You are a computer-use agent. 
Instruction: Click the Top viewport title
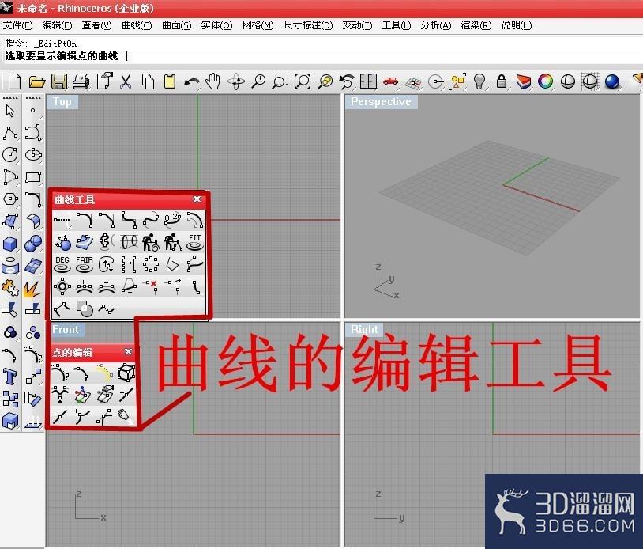tap(62, 102)
